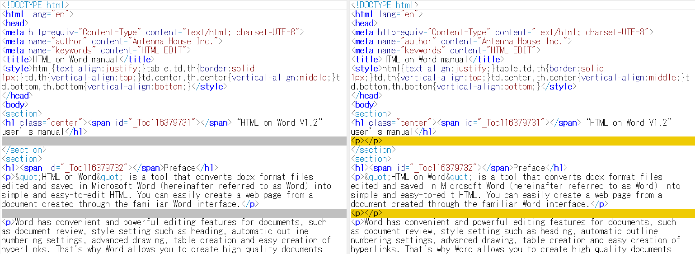The width and height of the screenshot is (695, 254).
Task: Click highlighted <p></p> line above </section>, right pane
Action: tap(523, 141)
